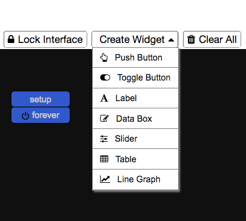This screenshot has height=221, width=246.
Task: Collapse the Create Widget dropdown
Action: pos(135,39)
